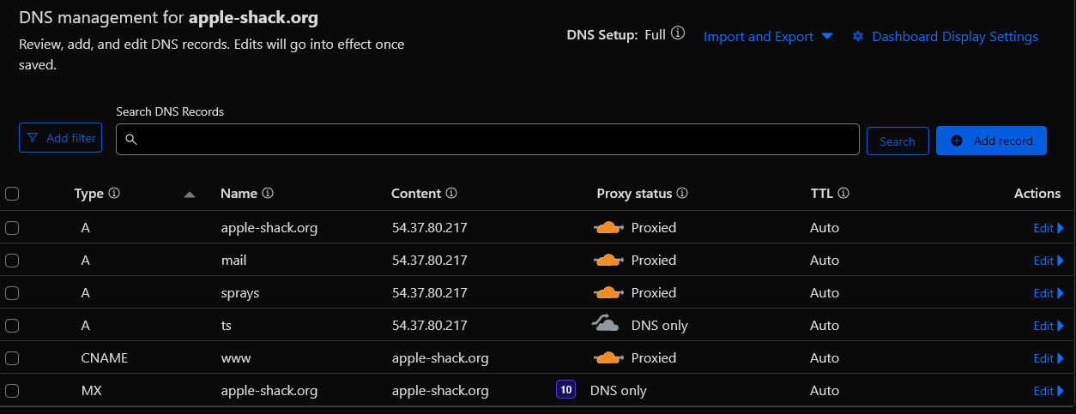Image resolution: width=1076 pixels, height=414 pixels.
Task: Expand Edit for the www CNAME record
Action: 1049,358
